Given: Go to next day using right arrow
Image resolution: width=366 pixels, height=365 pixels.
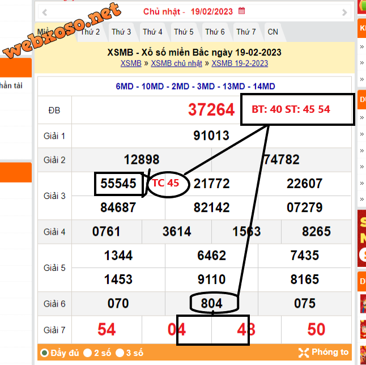Looking at the screenshot, I should point(345,12).
